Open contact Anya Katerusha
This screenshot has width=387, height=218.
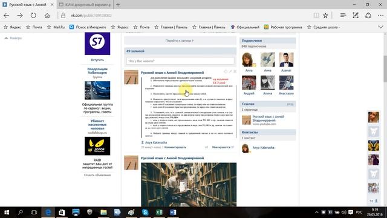(x=263, y=148)
